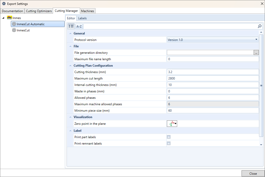Select the Cutting Manager tab

point(66,11)
